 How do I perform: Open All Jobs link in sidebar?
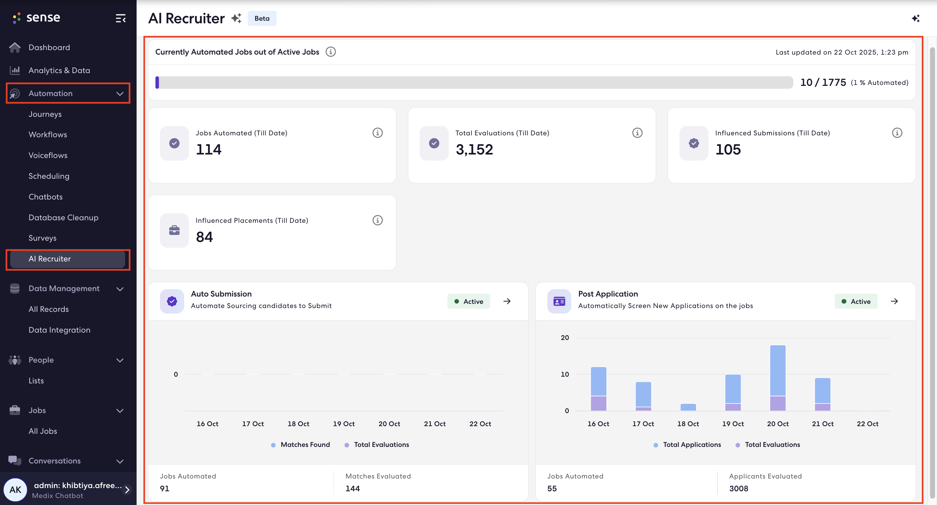[43, 431]
